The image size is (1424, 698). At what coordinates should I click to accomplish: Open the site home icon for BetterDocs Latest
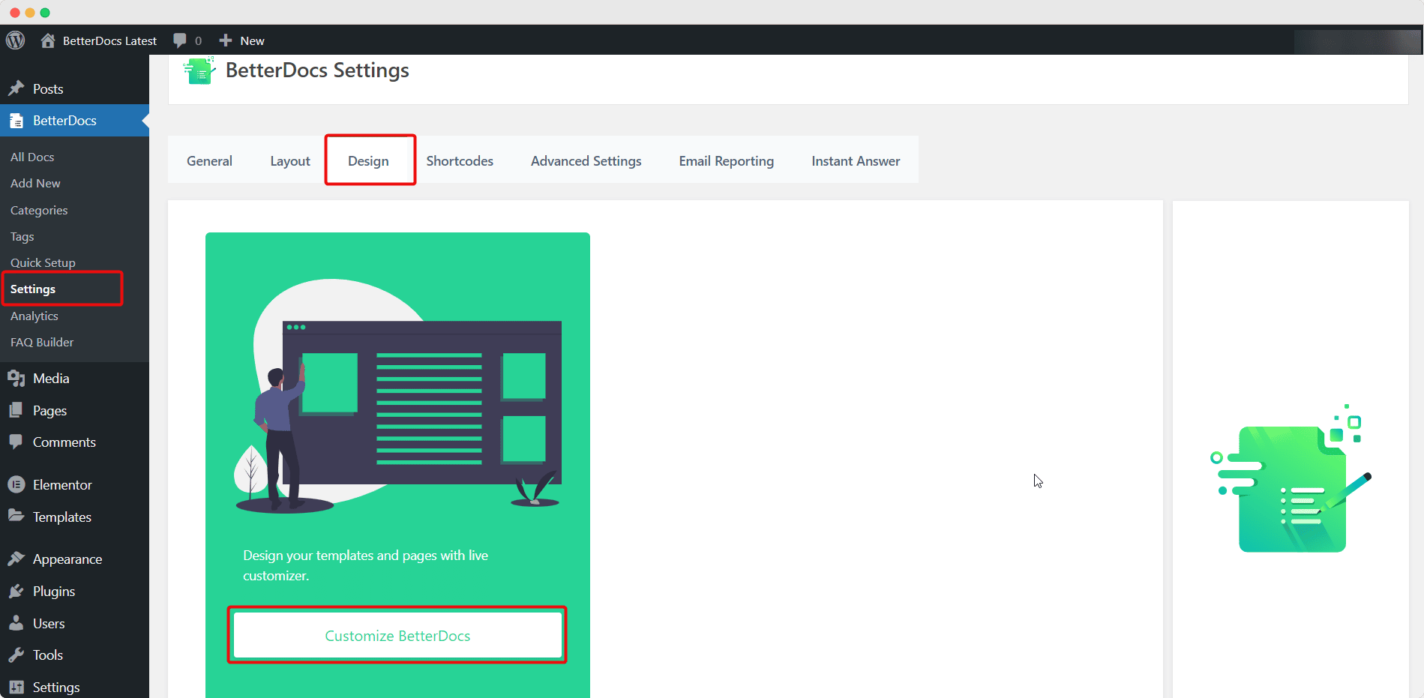47,40
